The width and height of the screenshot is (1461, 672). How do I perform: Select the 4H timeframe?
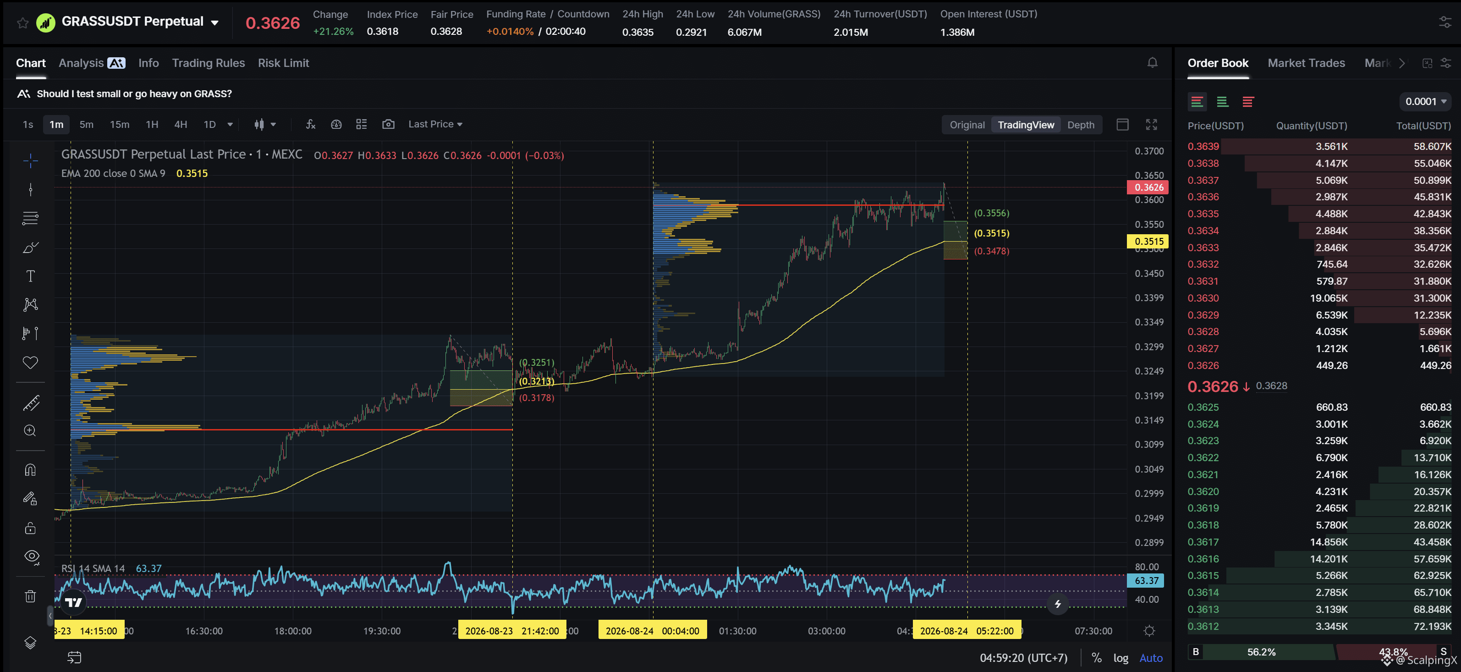(x=181, y=124)
